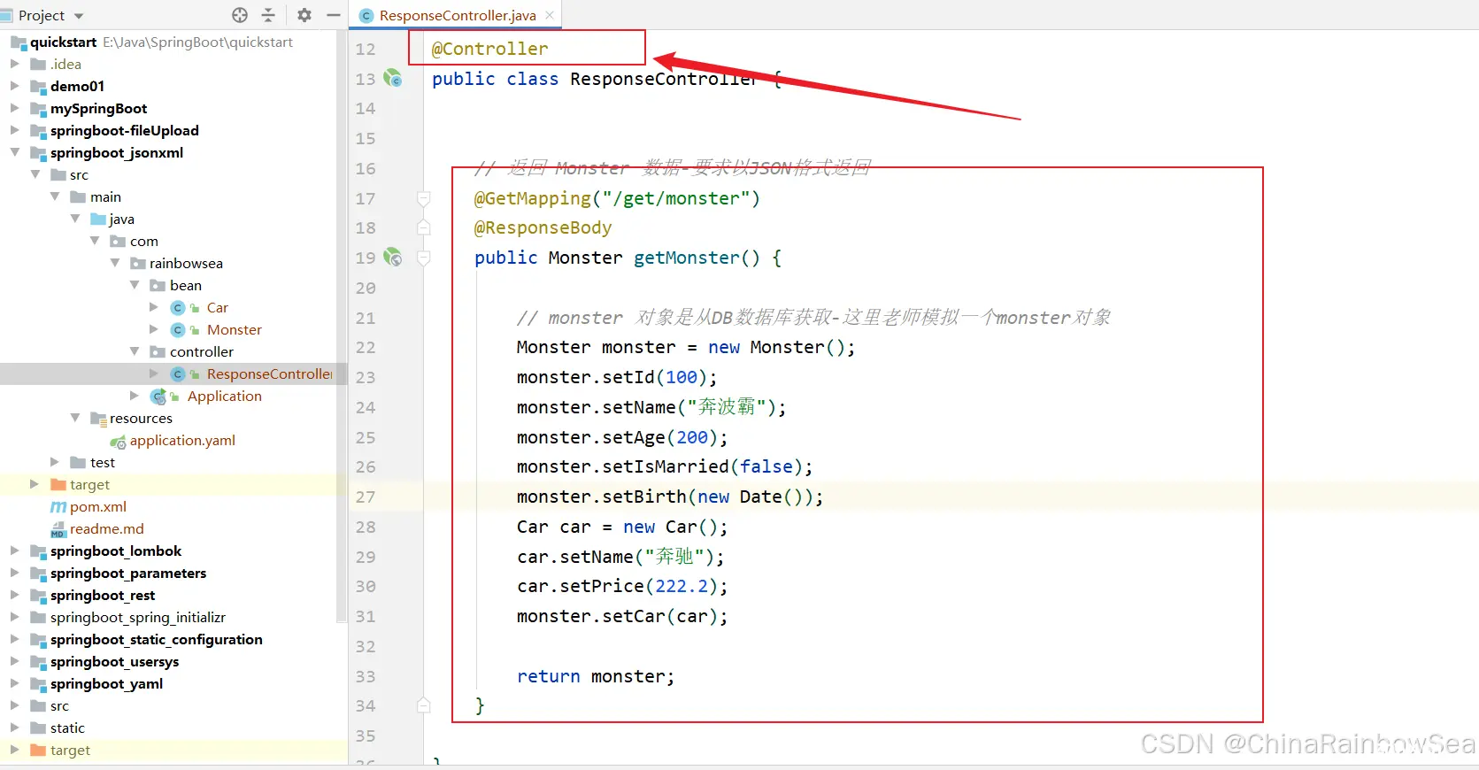Select springboot_spring_initializr folder
The height and width of the screenshot is (770, 1479).
click(x=138, y=617)
